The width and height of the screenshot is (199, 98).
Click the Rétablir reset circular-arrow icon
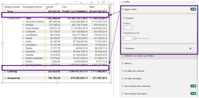123,56
